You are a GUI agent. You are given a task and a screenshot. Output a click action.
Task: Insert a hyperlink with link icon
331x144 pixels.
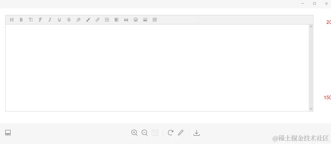pos(98,20)
